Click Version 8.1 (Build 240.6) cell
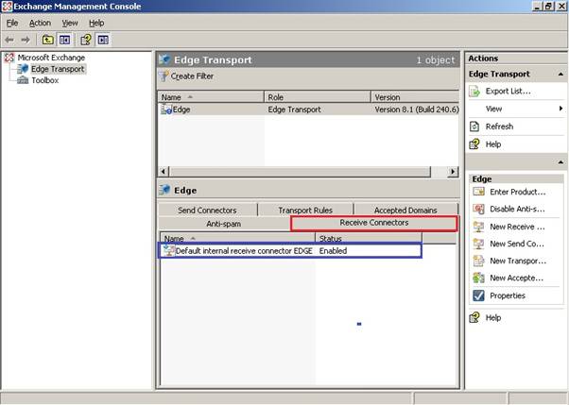569x405 pixels. click(x=416, y=110)
